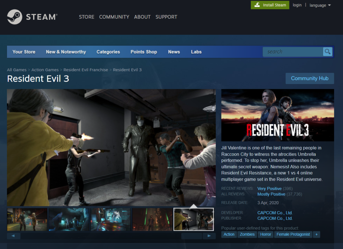Screen dimensions: 343x249
Task: Click the RELEASE DATE label
Action: coord(234,203)
